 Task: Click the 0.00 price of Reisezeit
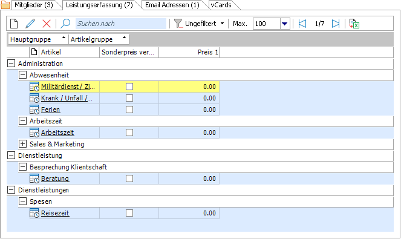coord(209,213)
